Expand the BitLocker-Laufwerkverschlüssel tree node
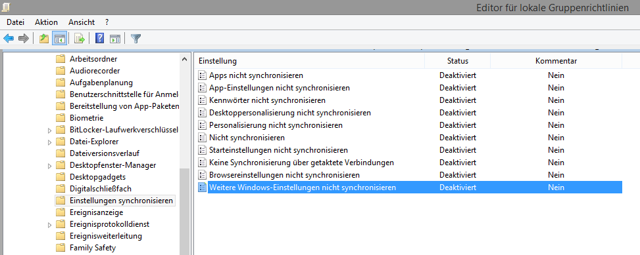Viewport: 640px width, 255px height. click(50, 130)
